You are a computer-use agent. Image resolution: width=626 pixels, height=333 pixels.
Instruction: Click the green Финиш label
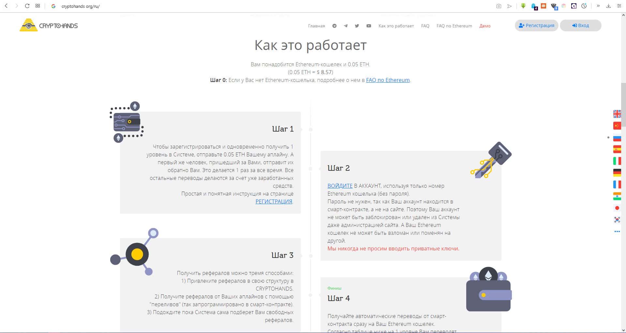click(x=335, y=288)
